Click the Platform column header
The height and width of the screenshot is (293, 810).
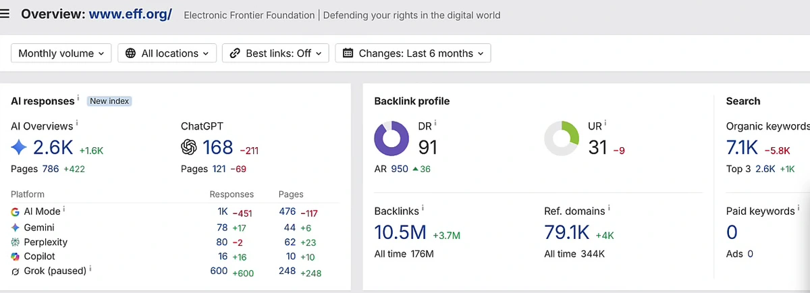28,194
